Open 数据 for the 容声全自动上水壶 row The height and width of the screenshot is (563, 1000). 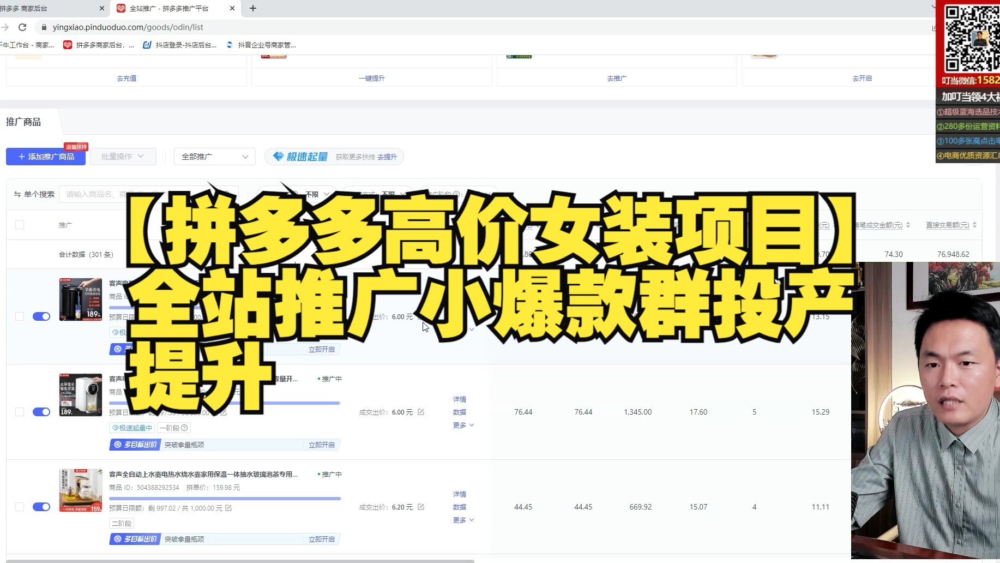click(460, 507)
